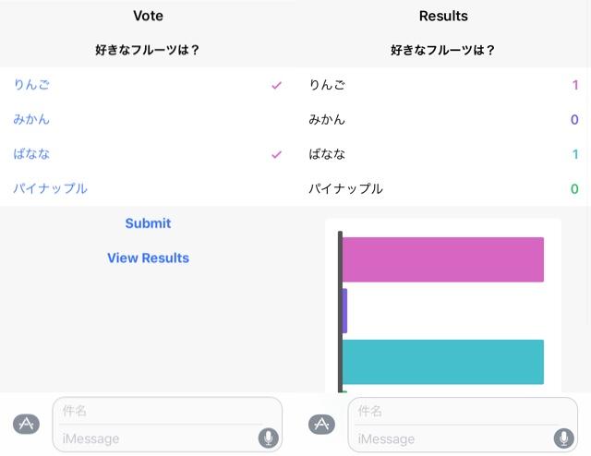Tap the microphone icon in right message field

point(563,438)
